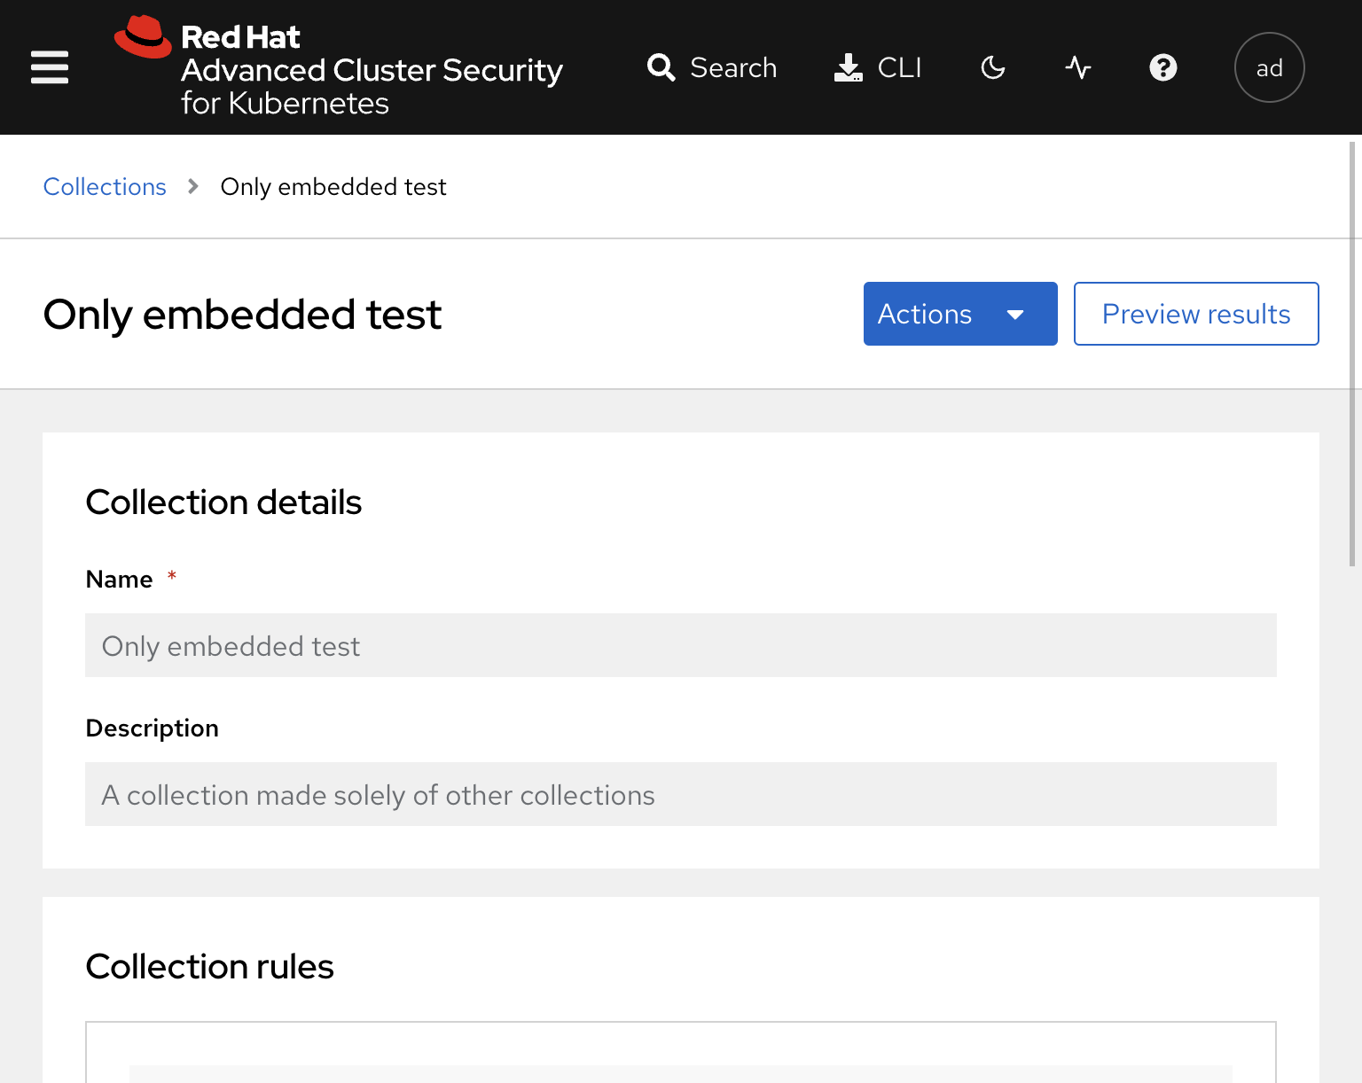Click Only embedded test breadcrumb item
This screenshot has height=1083, width=1362.
coord(333,187)
